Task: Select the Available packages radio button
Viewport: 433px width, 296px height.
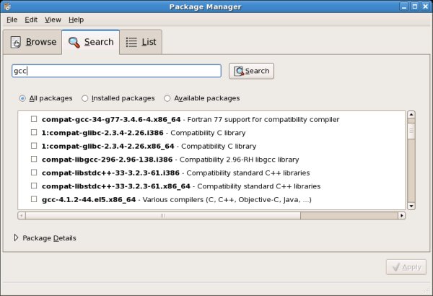Action: (x=167, y=98)
